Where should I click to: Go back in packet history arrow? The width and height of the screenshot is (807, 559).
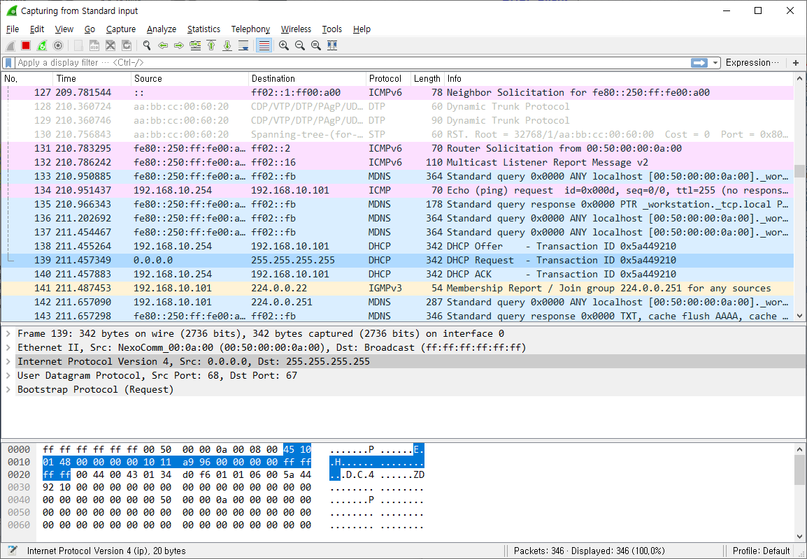163,46
